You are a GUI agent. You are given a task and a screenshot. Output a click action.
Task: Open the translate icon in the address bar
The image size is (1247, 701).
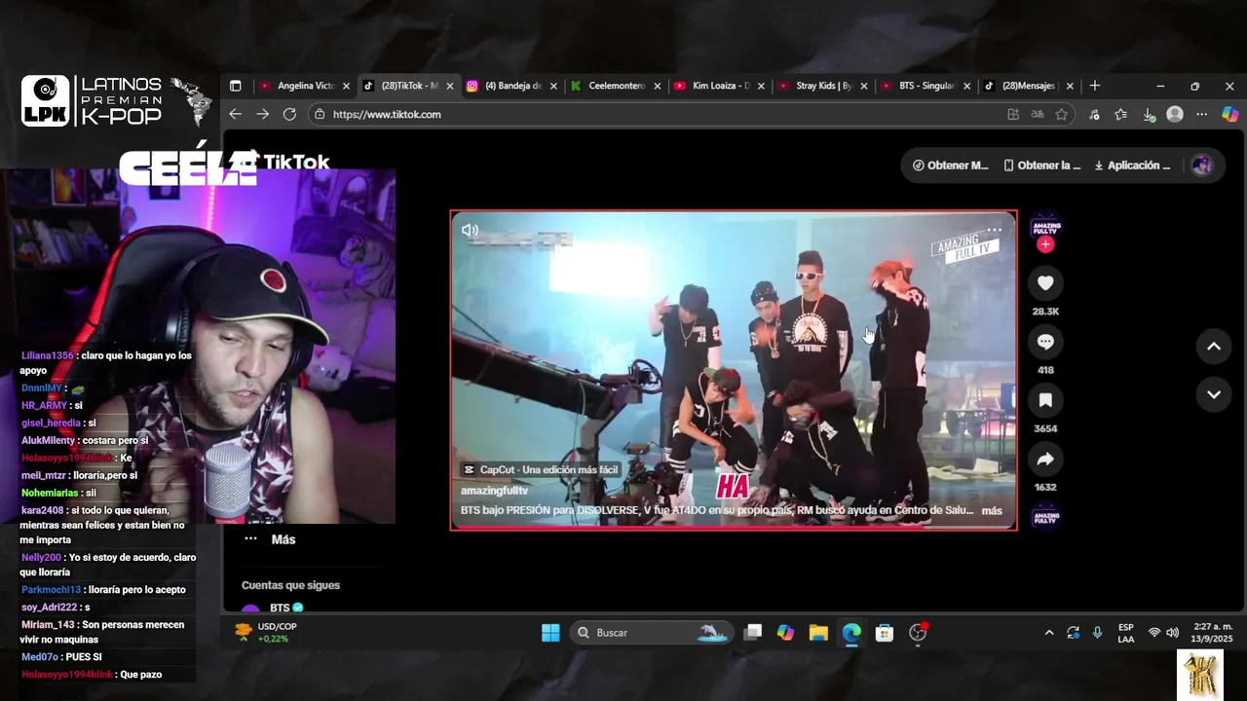(x=1038, y=114)
